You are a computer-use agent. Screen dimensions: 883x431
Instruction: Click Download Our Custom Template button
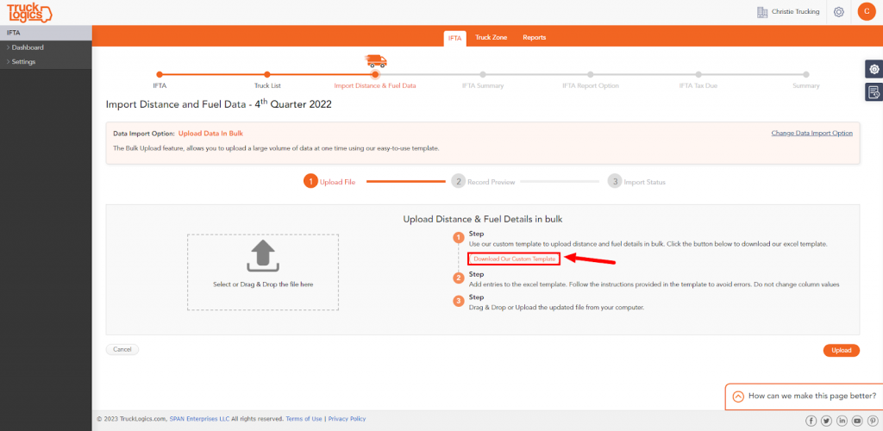(x=514, y=259)
